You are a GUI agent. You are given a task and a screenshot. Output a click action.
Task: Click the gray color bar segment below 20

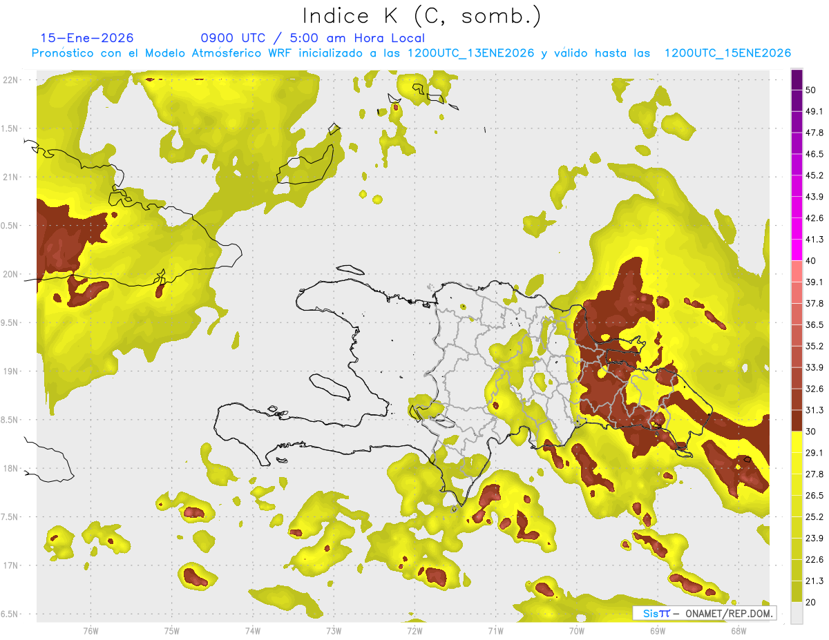pyautogui.click(x=797, y=613)
